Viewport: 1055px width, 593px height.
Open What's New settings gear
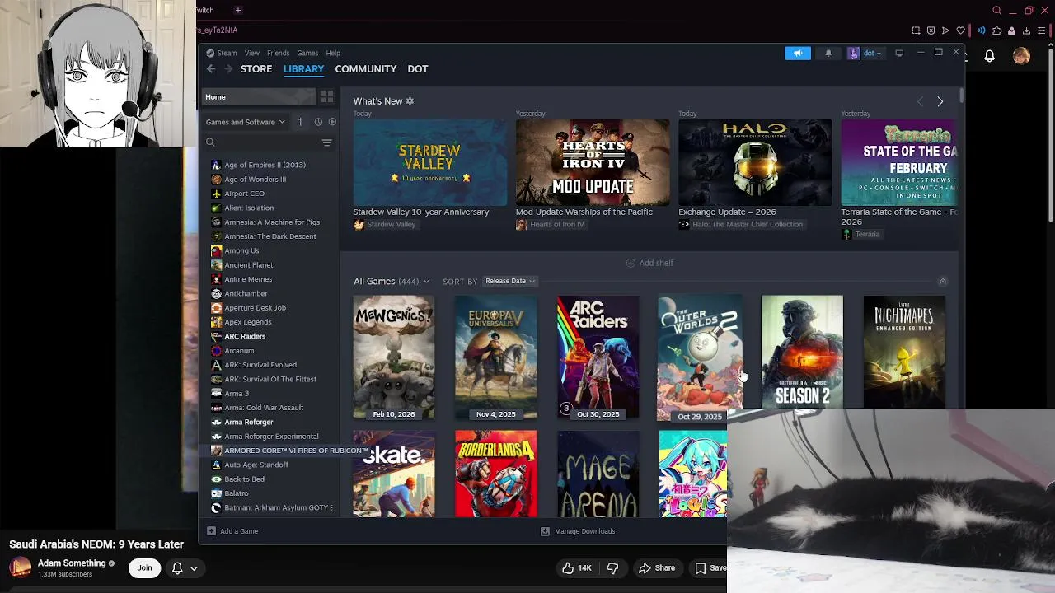410,101
